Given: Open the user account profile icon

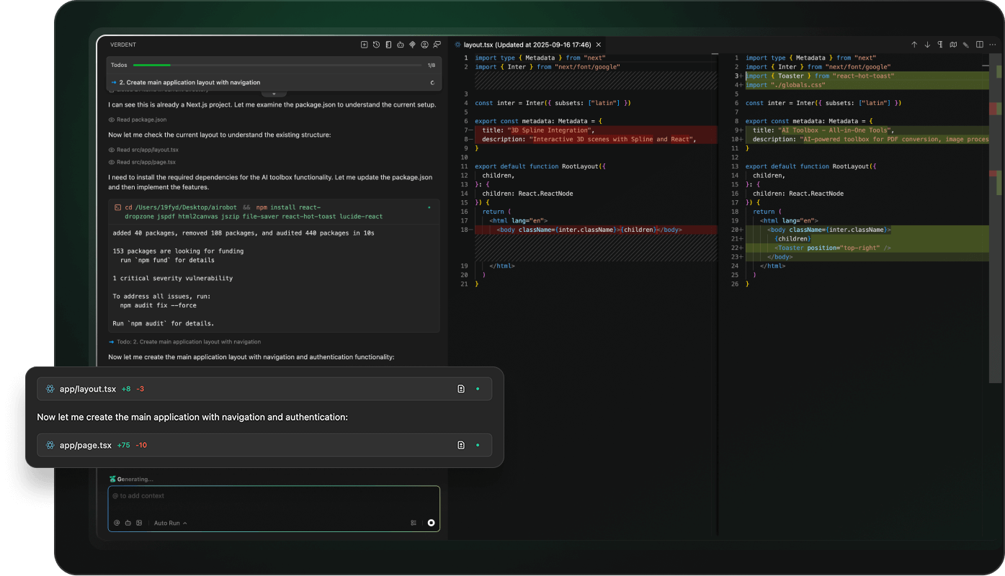Looking at the screenshot, I should 424,45.
